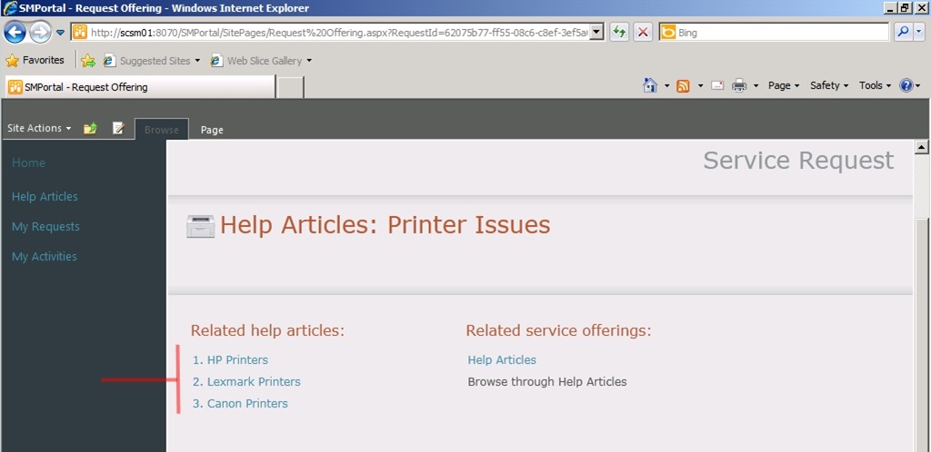Click the Read Mail envelope icon
This screenshot has width=931, height=452.
717,85
